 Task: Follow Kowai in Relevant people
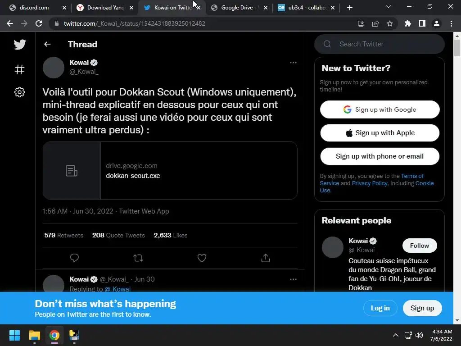click(x=420, y=246)
